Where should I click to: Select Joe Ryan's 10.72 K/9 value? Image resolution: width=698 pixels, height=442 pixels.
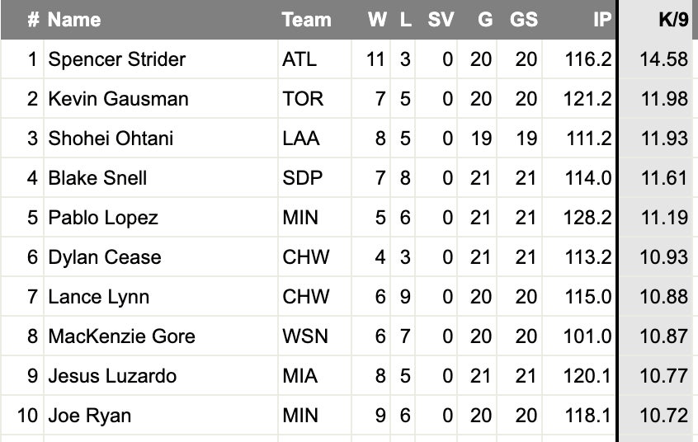pyautogui.click(x=663, y=416)
